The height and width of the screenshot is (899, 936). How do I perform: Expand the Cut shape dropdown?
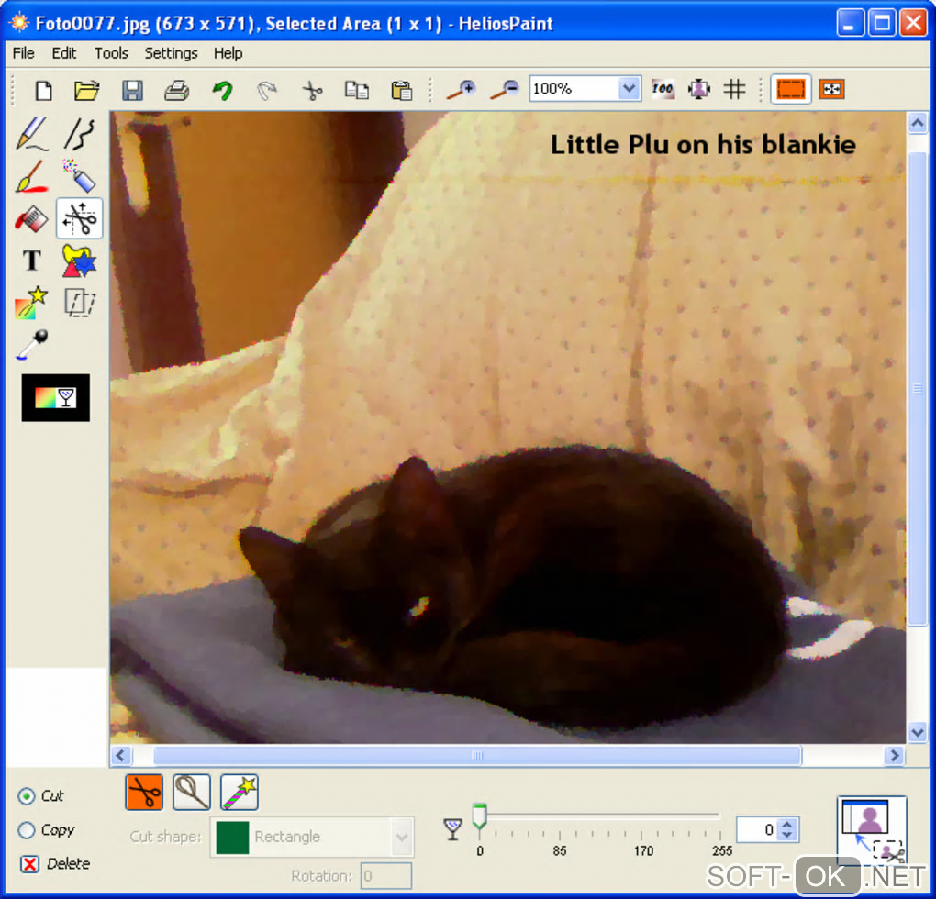(401, 837)
